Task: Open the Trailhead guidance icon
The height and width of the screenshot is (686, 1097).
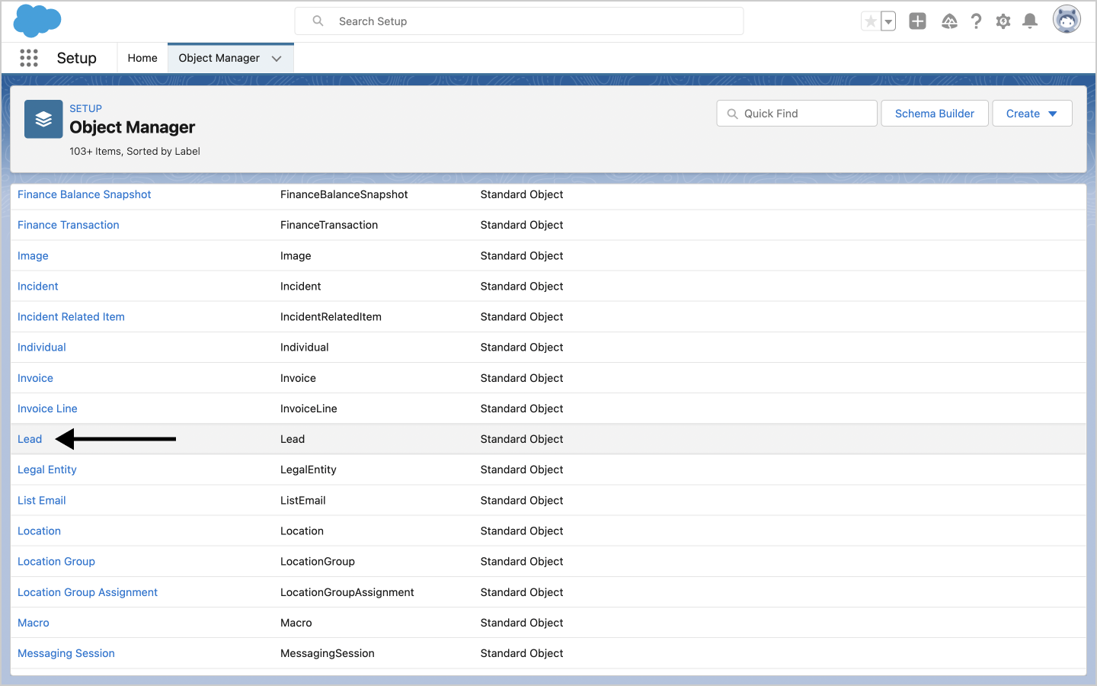Action: coord(949,21)
